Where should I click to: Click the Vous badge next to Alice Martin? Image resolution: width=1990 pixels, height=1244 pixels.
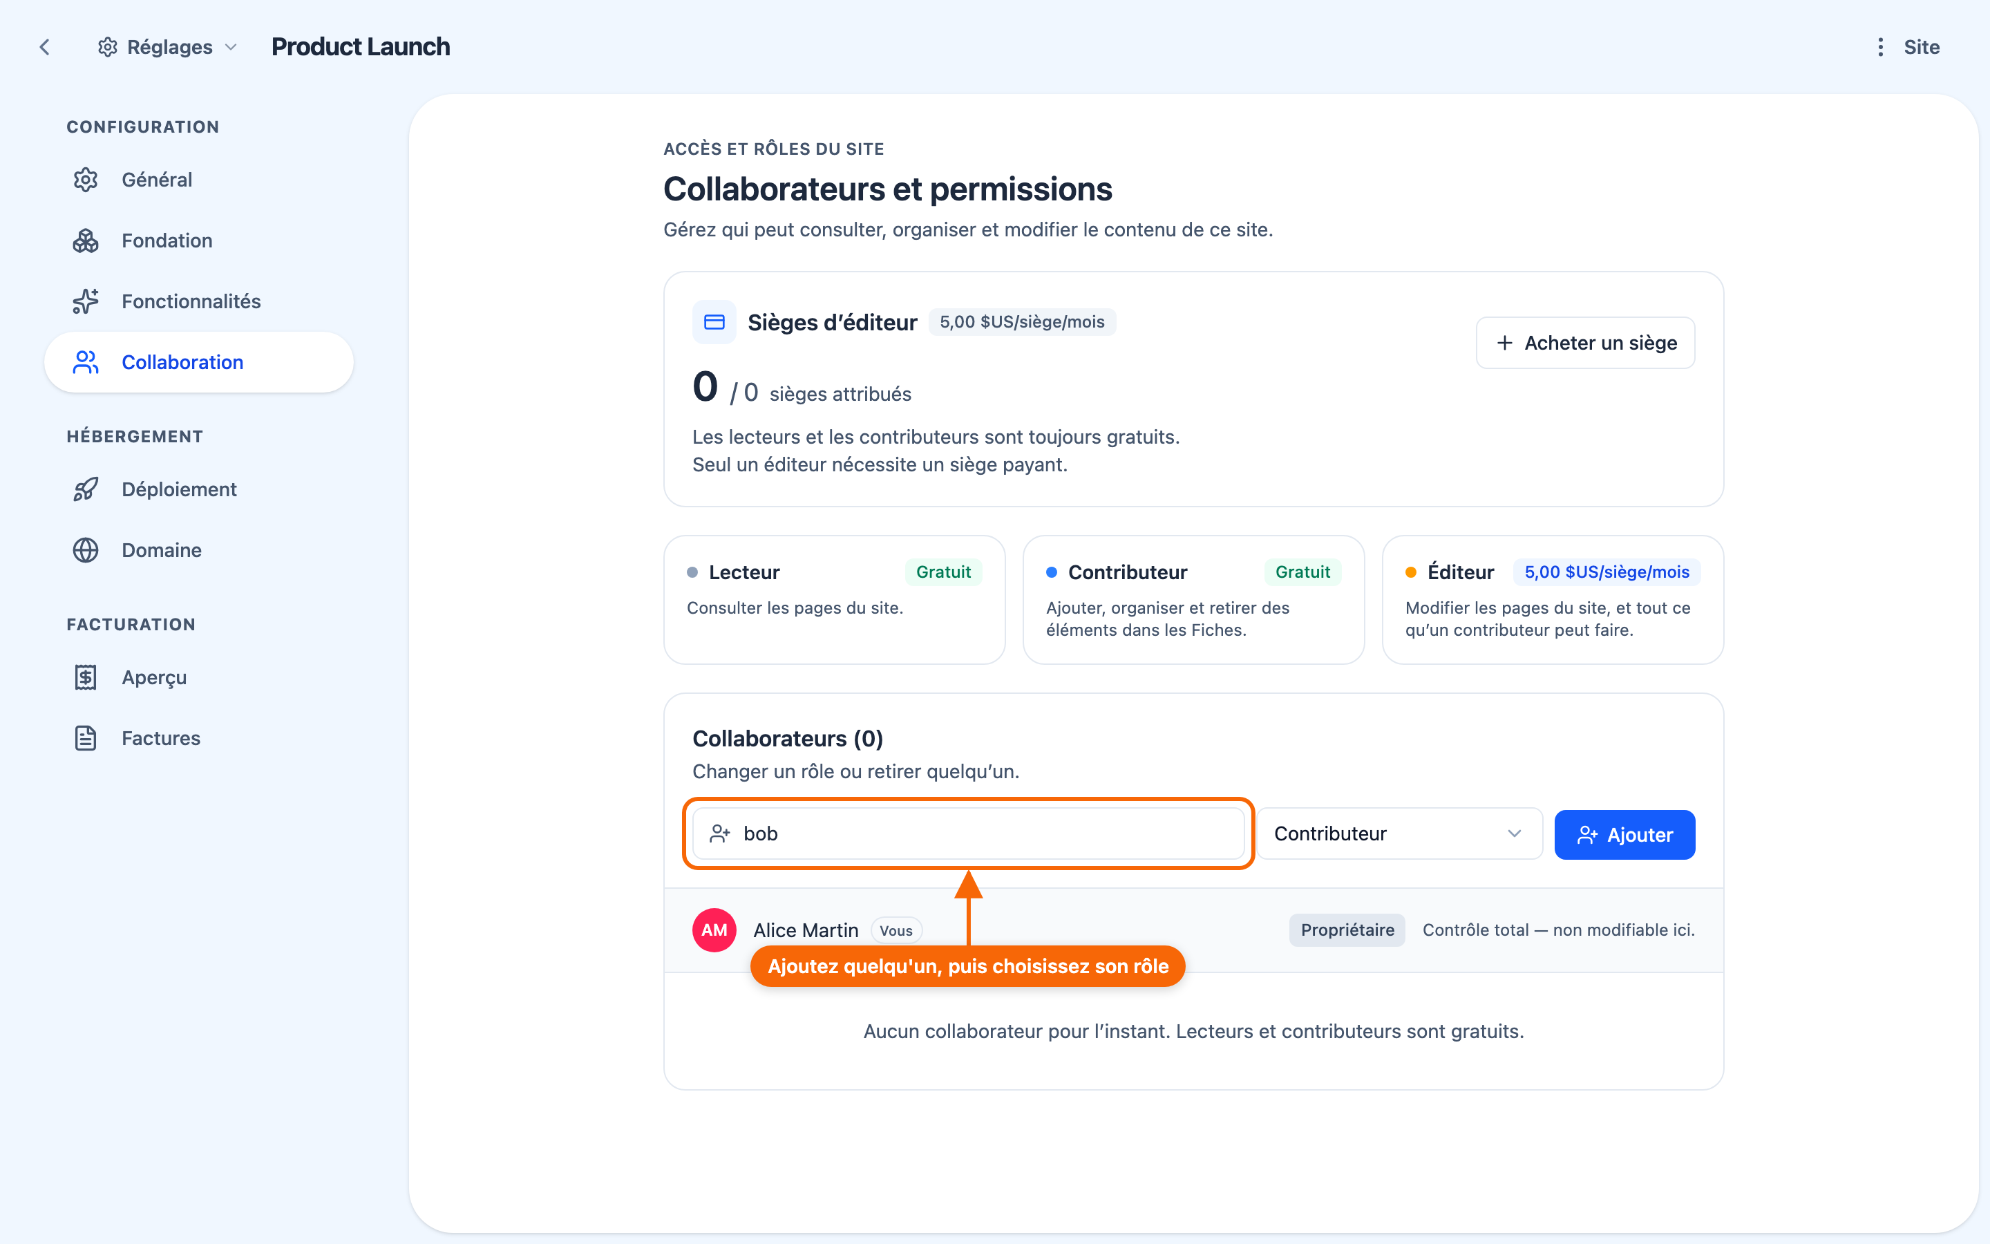pyautogui.click(x=895, y=930)
